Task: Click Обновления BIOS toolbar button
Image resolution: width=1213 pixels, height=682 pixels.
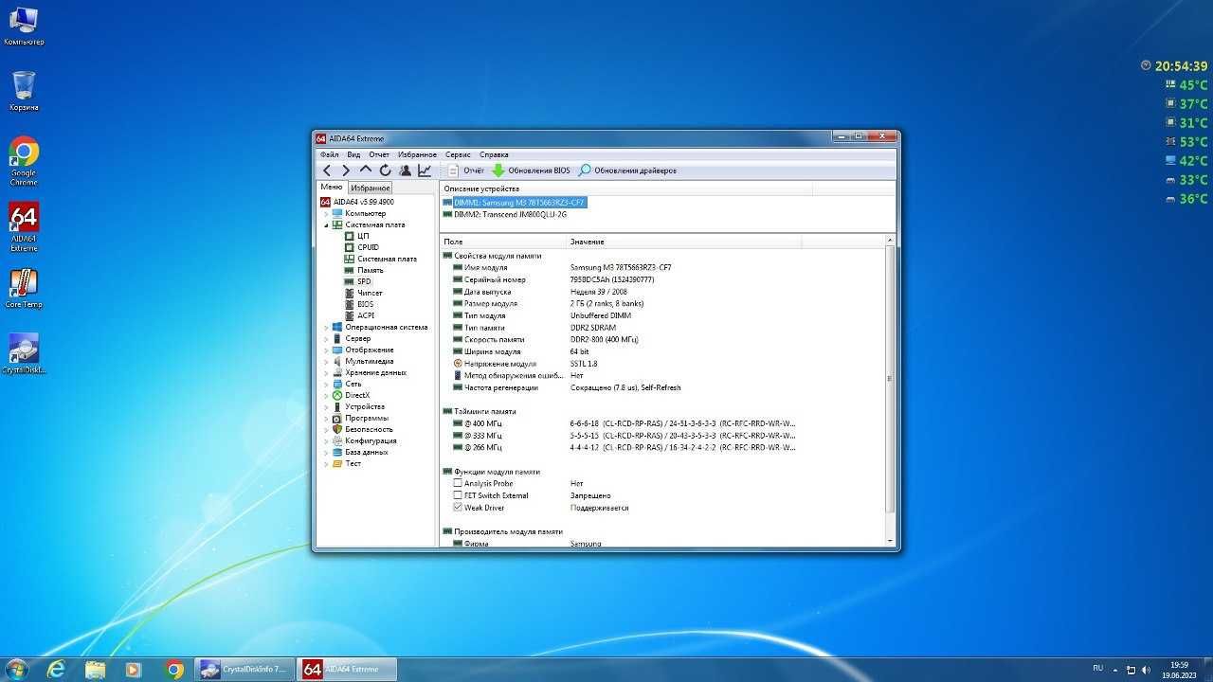Action: [531, 170]
